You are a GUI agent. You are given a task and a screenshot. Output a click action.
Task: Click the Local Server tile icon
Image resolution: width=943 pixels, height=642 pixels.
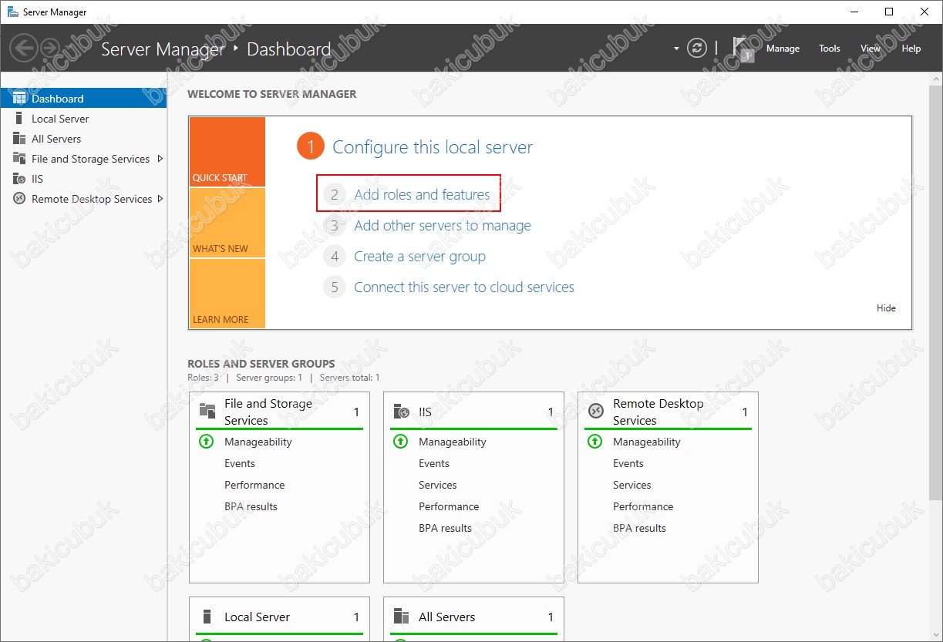[x=207, y=617]
